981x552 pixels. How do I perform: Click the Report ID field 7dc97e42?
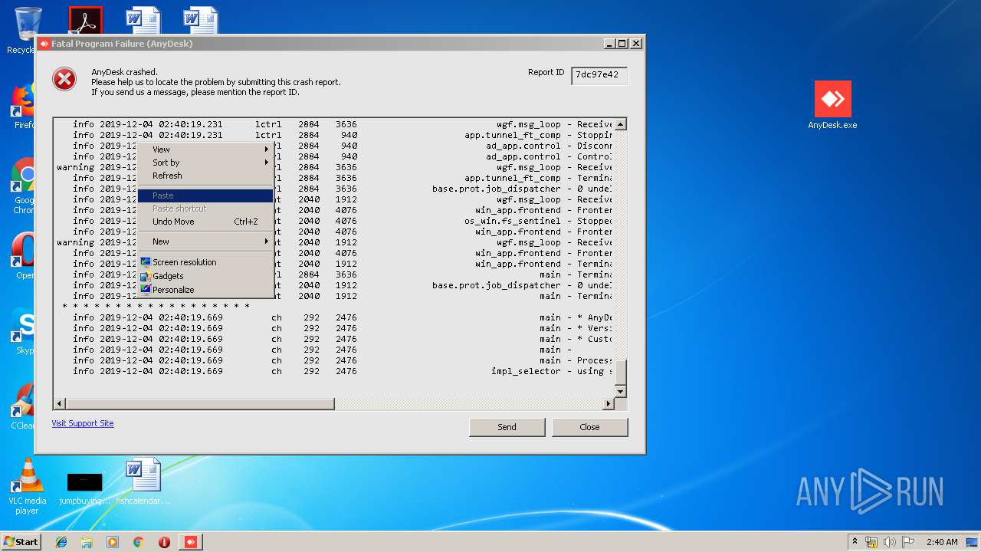tap(599, 75)
